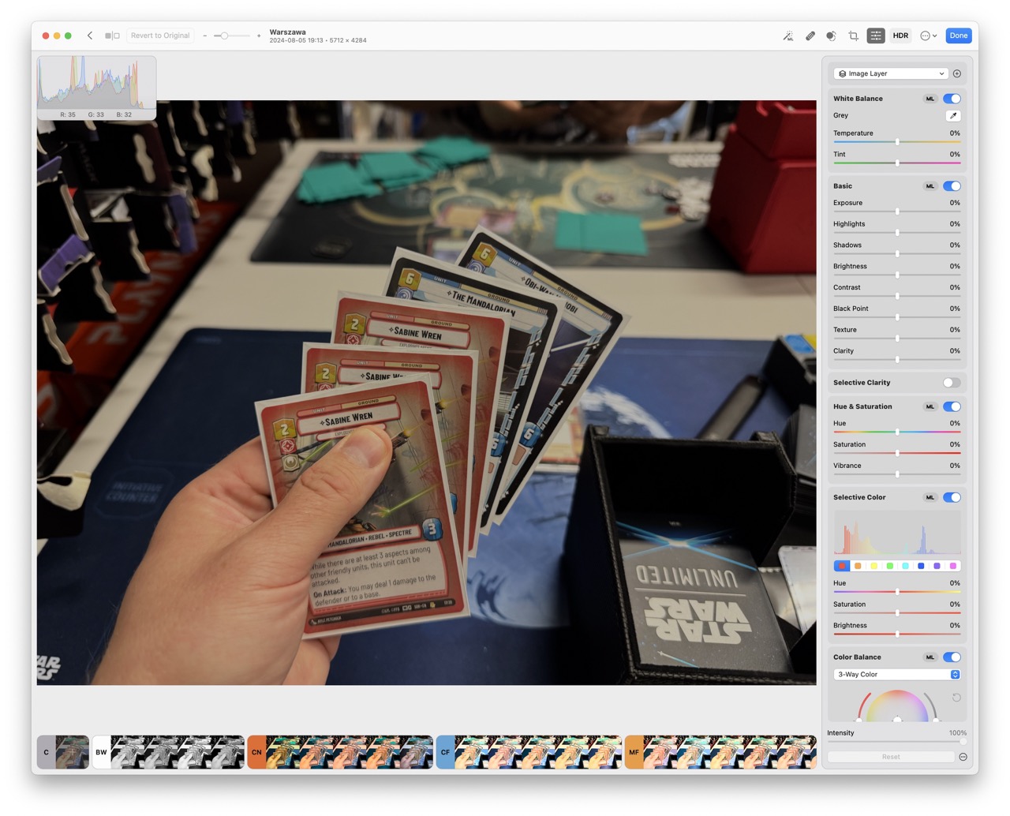The image size is (1010, 816).
Task: Enable the Selective Clarity switch
Action: (x=952, y=383)
